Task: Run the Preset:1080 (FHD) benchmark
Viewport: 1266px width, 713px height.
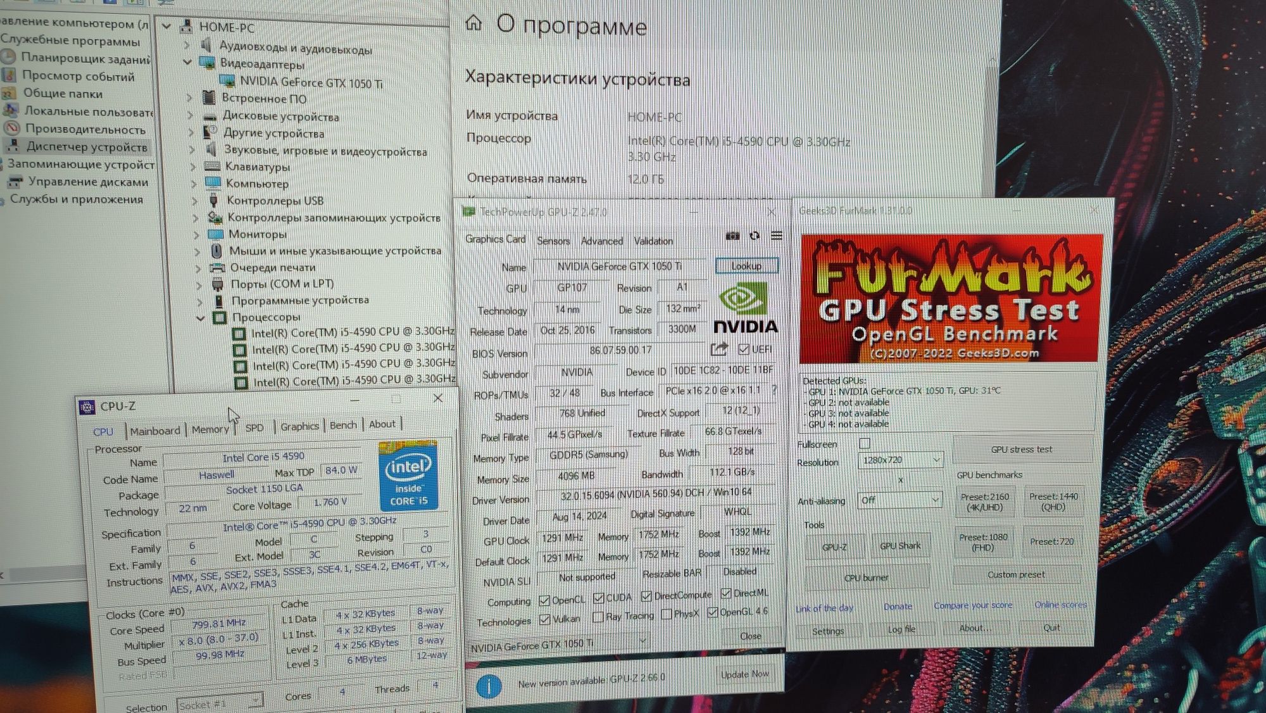Action: tap(983, 542)
